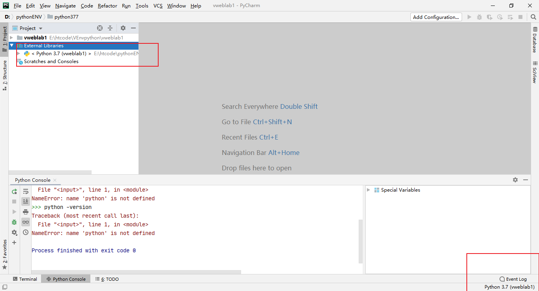Click Add Configuration button
The image size is (539, 291).
[x=436, y=17]
